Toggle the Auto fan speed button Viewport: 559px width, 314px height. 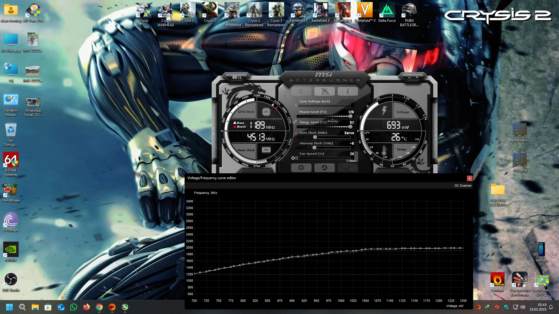(353, 161)
